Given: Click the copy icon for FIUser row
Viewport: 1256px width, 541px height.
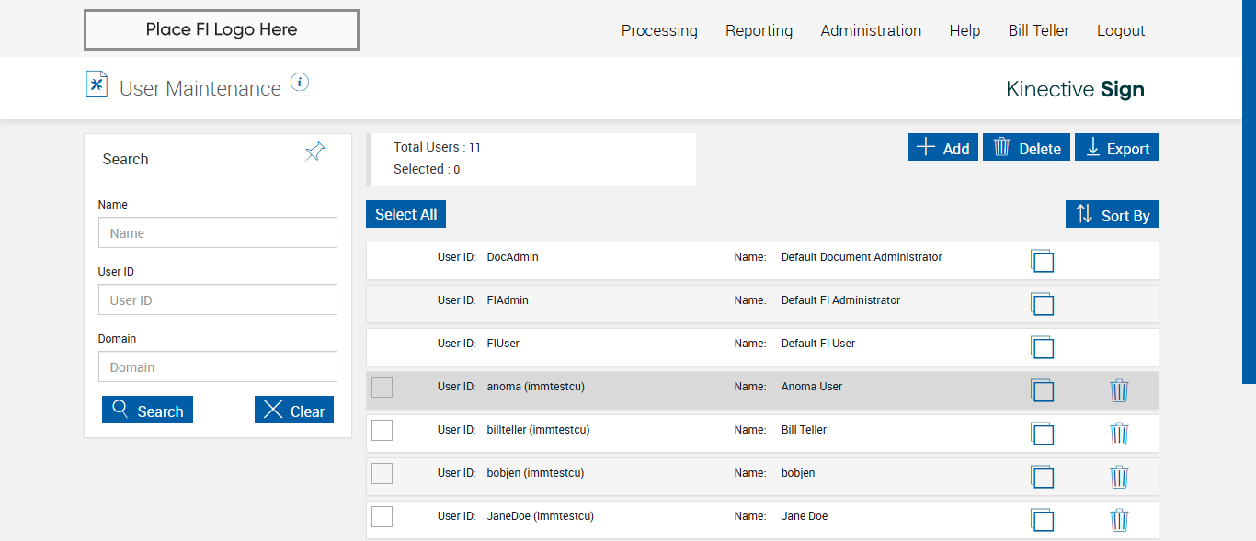Looking at the screenshot, I should tap(1042, 347).
